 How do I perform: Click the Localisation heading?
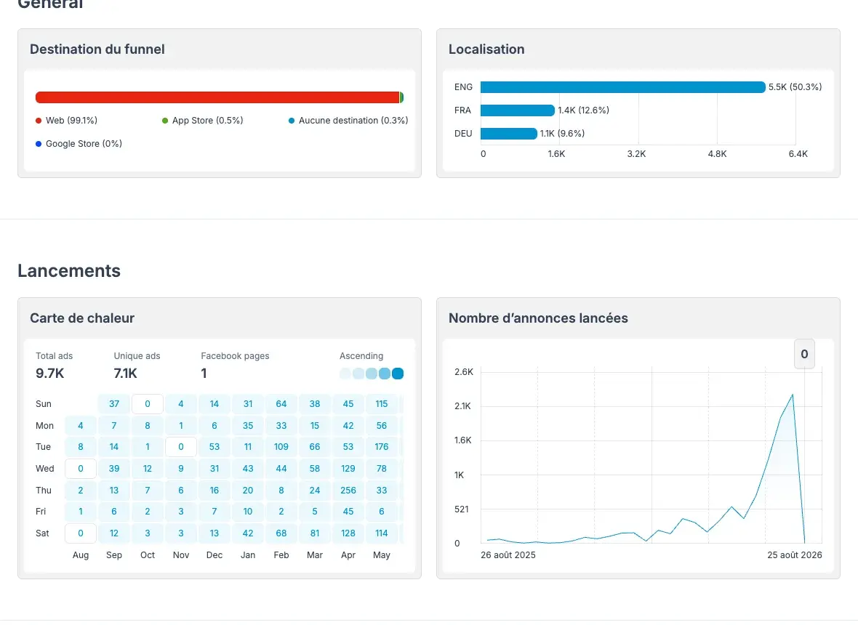tap(486, 49)
